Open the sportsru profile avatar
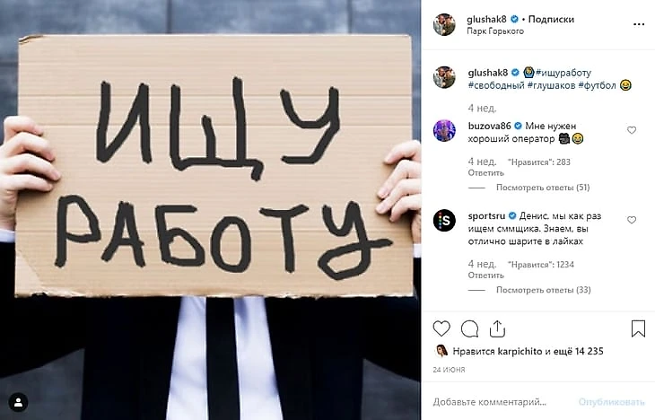 click(x=444, y=220)
